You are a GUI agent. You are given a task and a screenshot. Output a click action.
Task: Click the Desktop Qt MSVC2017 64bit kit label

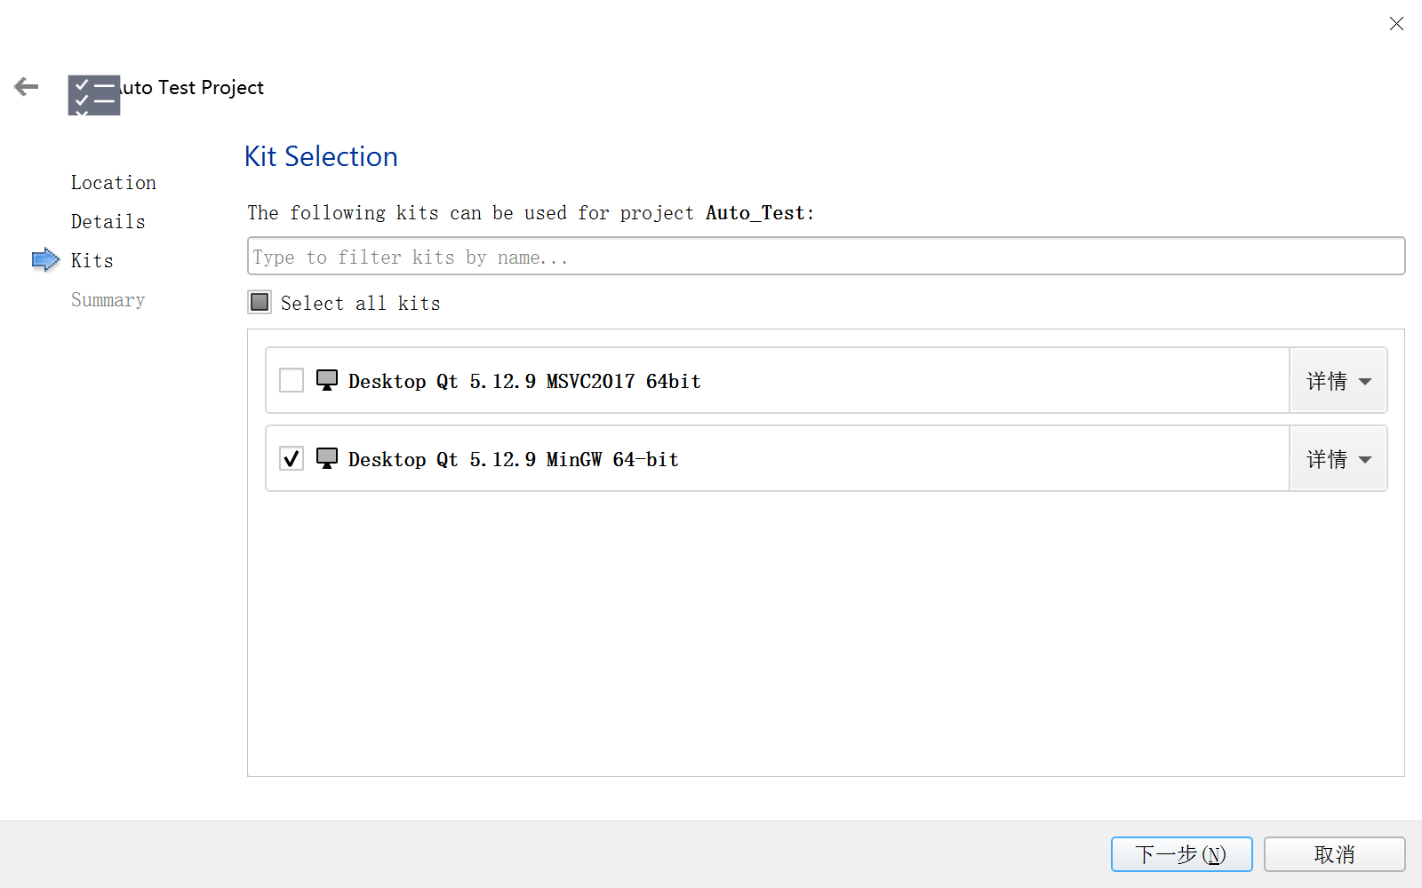pos(524,381)
